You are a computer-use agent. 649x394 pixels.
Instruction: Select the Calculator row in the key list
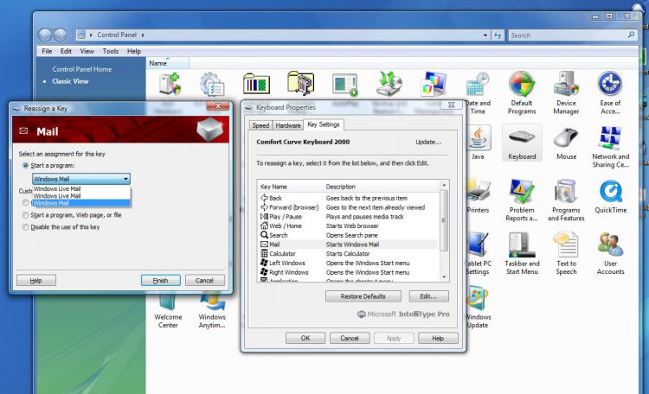click(348, 253)
